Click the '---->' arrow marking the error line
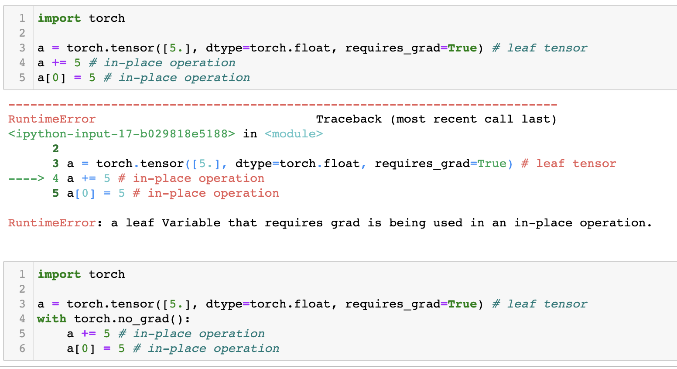The height and width of the screenshot is (369, 677). (26, 178)
